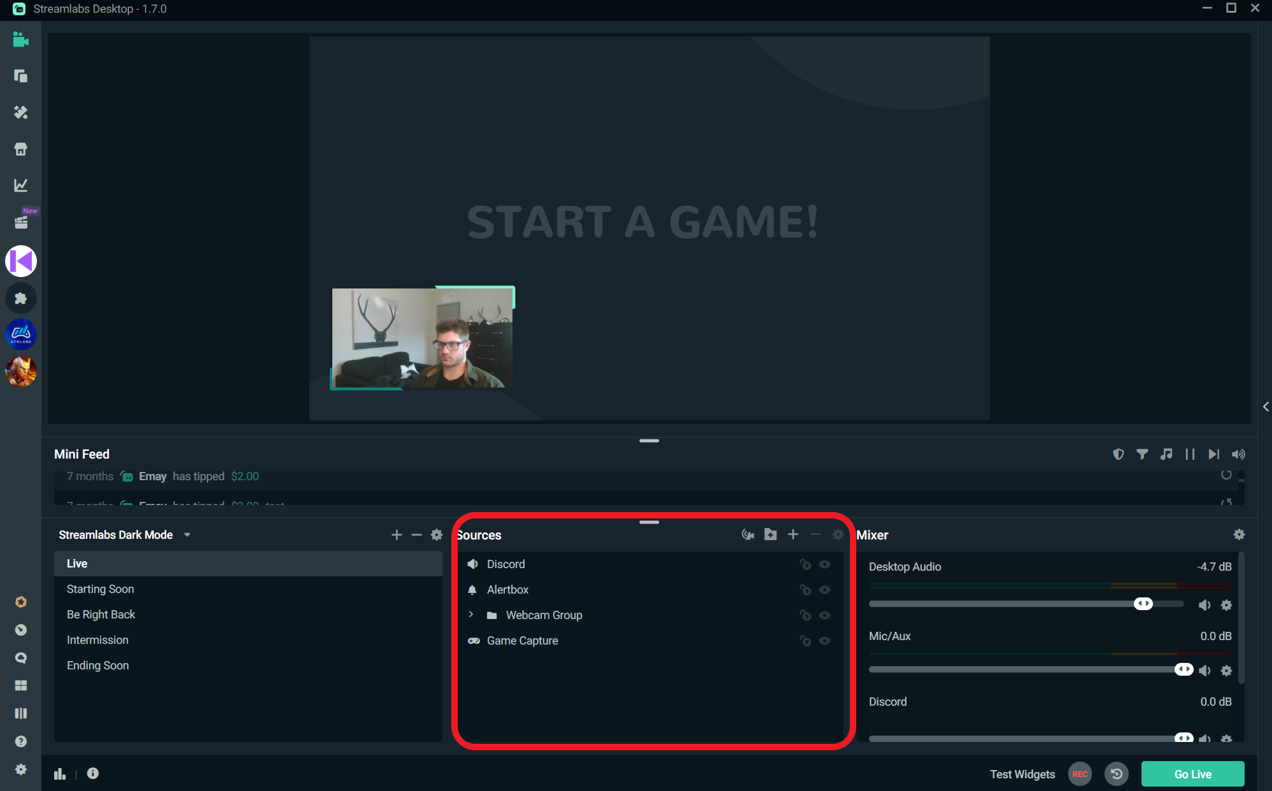Open the purple K app icon
Viewport: 1272px width, 791px height.
21,261
